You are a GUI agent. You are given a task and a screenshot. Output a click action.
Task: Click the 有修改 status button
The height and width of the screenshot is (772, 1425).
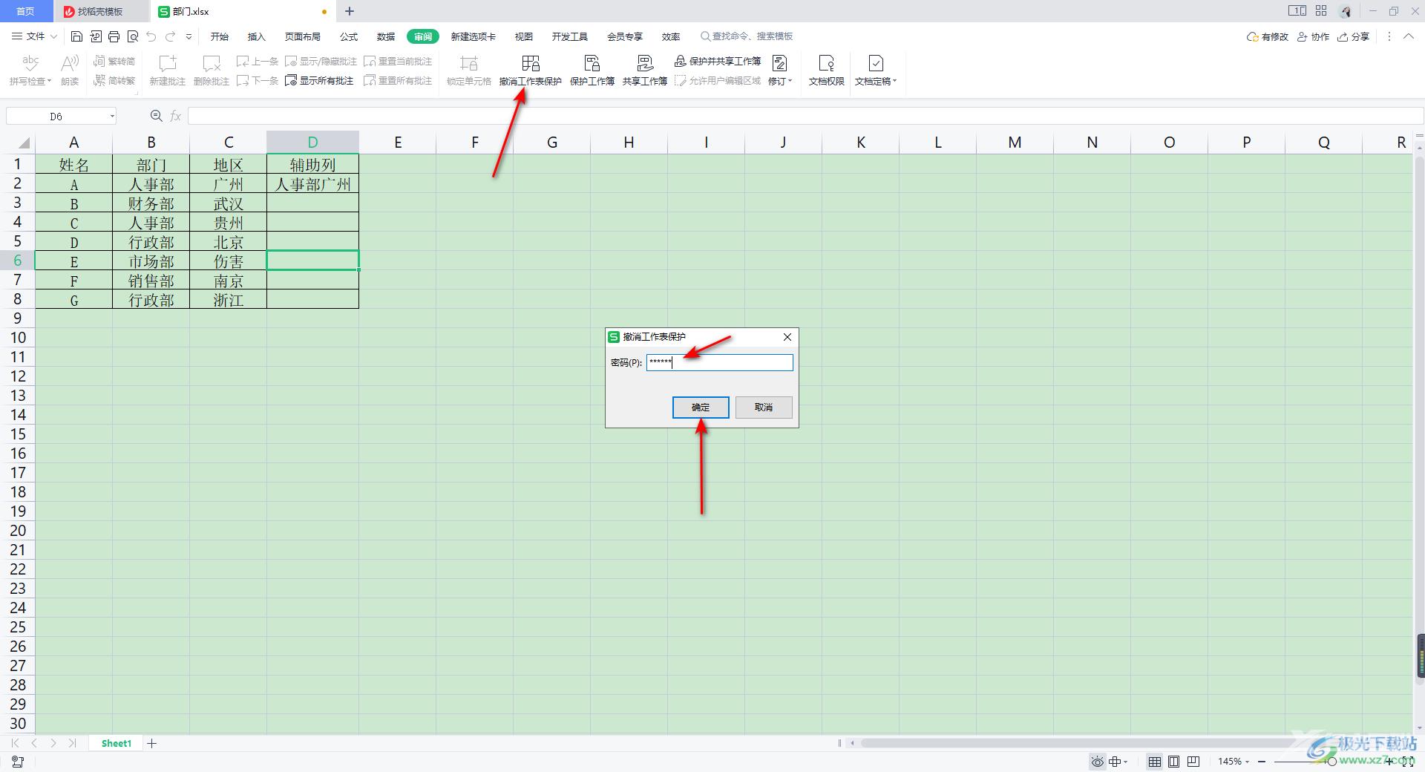coord(1268,36)
